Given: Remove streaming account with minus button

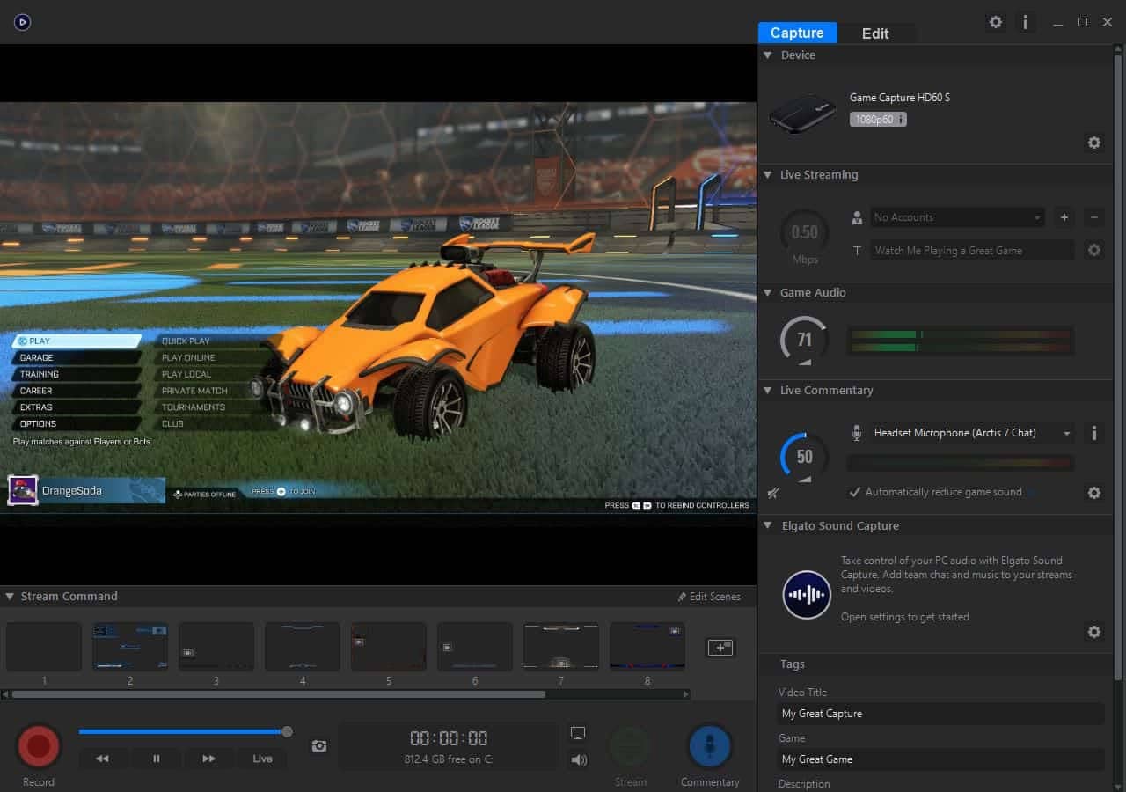Looking at the screenshot, I should point(1094,217).
